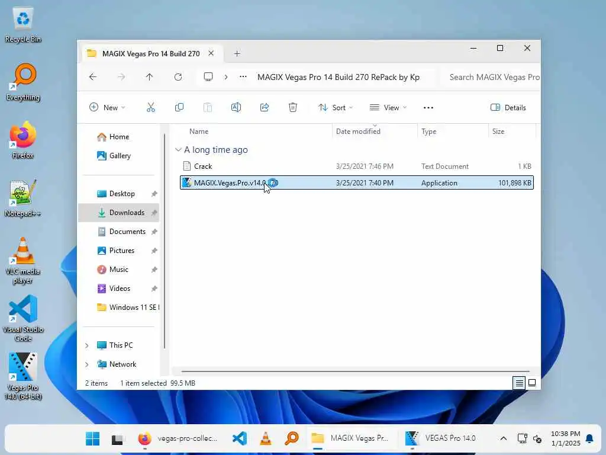This screenshot has width=606, height=455.
Task: Collapse 'A long time ago' group
Action: point(178,150)
